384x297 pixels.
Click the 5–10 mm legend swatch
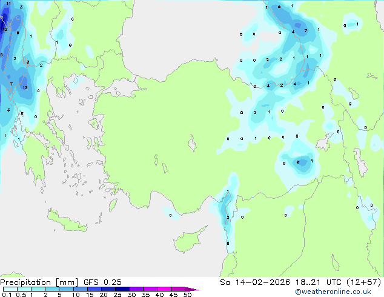tap(66, 289)
